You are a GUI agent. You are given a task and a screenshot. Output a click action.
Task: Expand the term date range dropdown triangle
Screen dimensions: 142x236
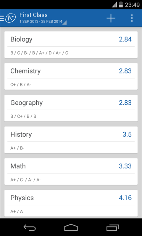[64, 22]
